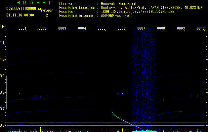This screenshot has height=132, width=208.
Task: Click the vertical gray range bar on the left axis
Action: coord(7,92)
